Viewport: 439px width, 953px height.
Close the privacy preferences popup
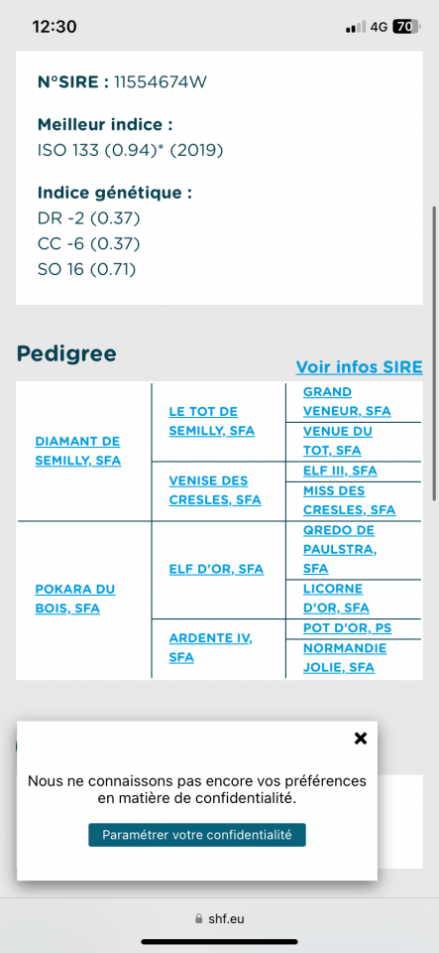click(x=361, y=739)
